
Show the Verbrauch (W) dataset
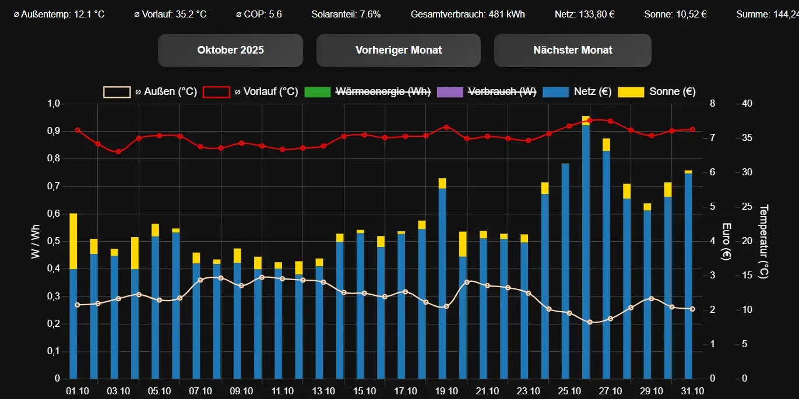pyautogui.click(x=502, y=91)
